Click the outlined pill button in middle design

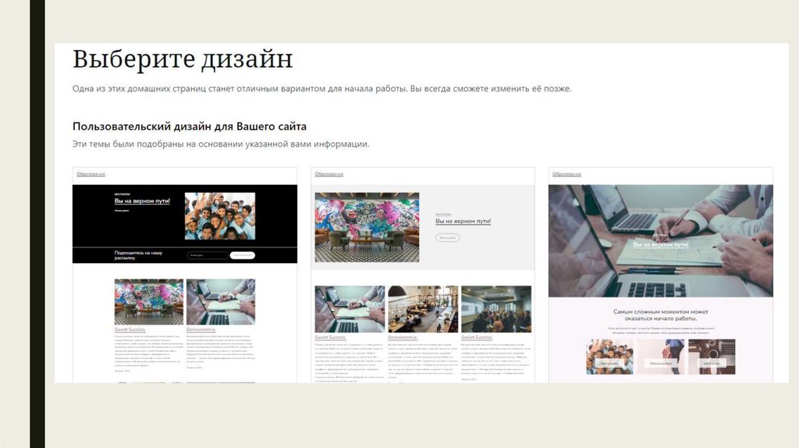coord(447,237)
